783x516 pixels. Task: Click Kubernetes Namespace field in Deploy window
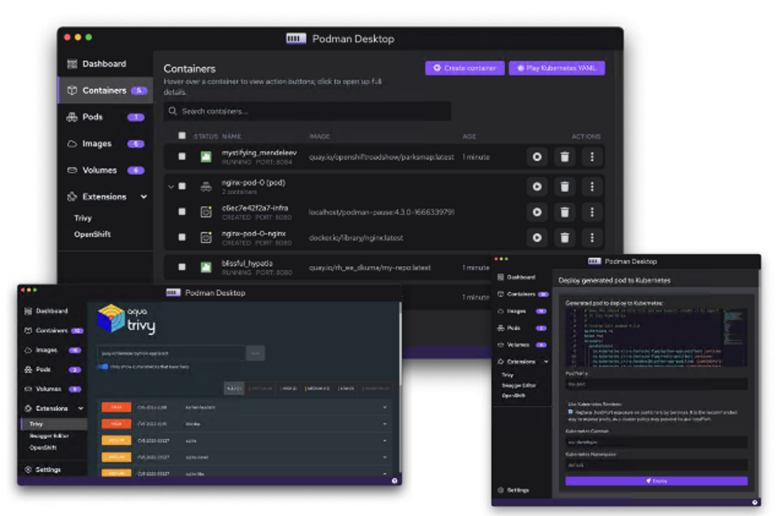pos(656,465)
